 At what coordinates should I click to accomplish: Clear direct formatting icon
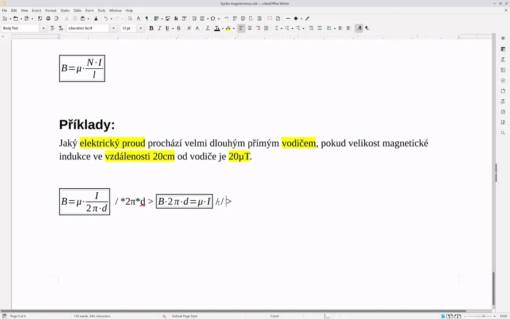pos(208,28)
